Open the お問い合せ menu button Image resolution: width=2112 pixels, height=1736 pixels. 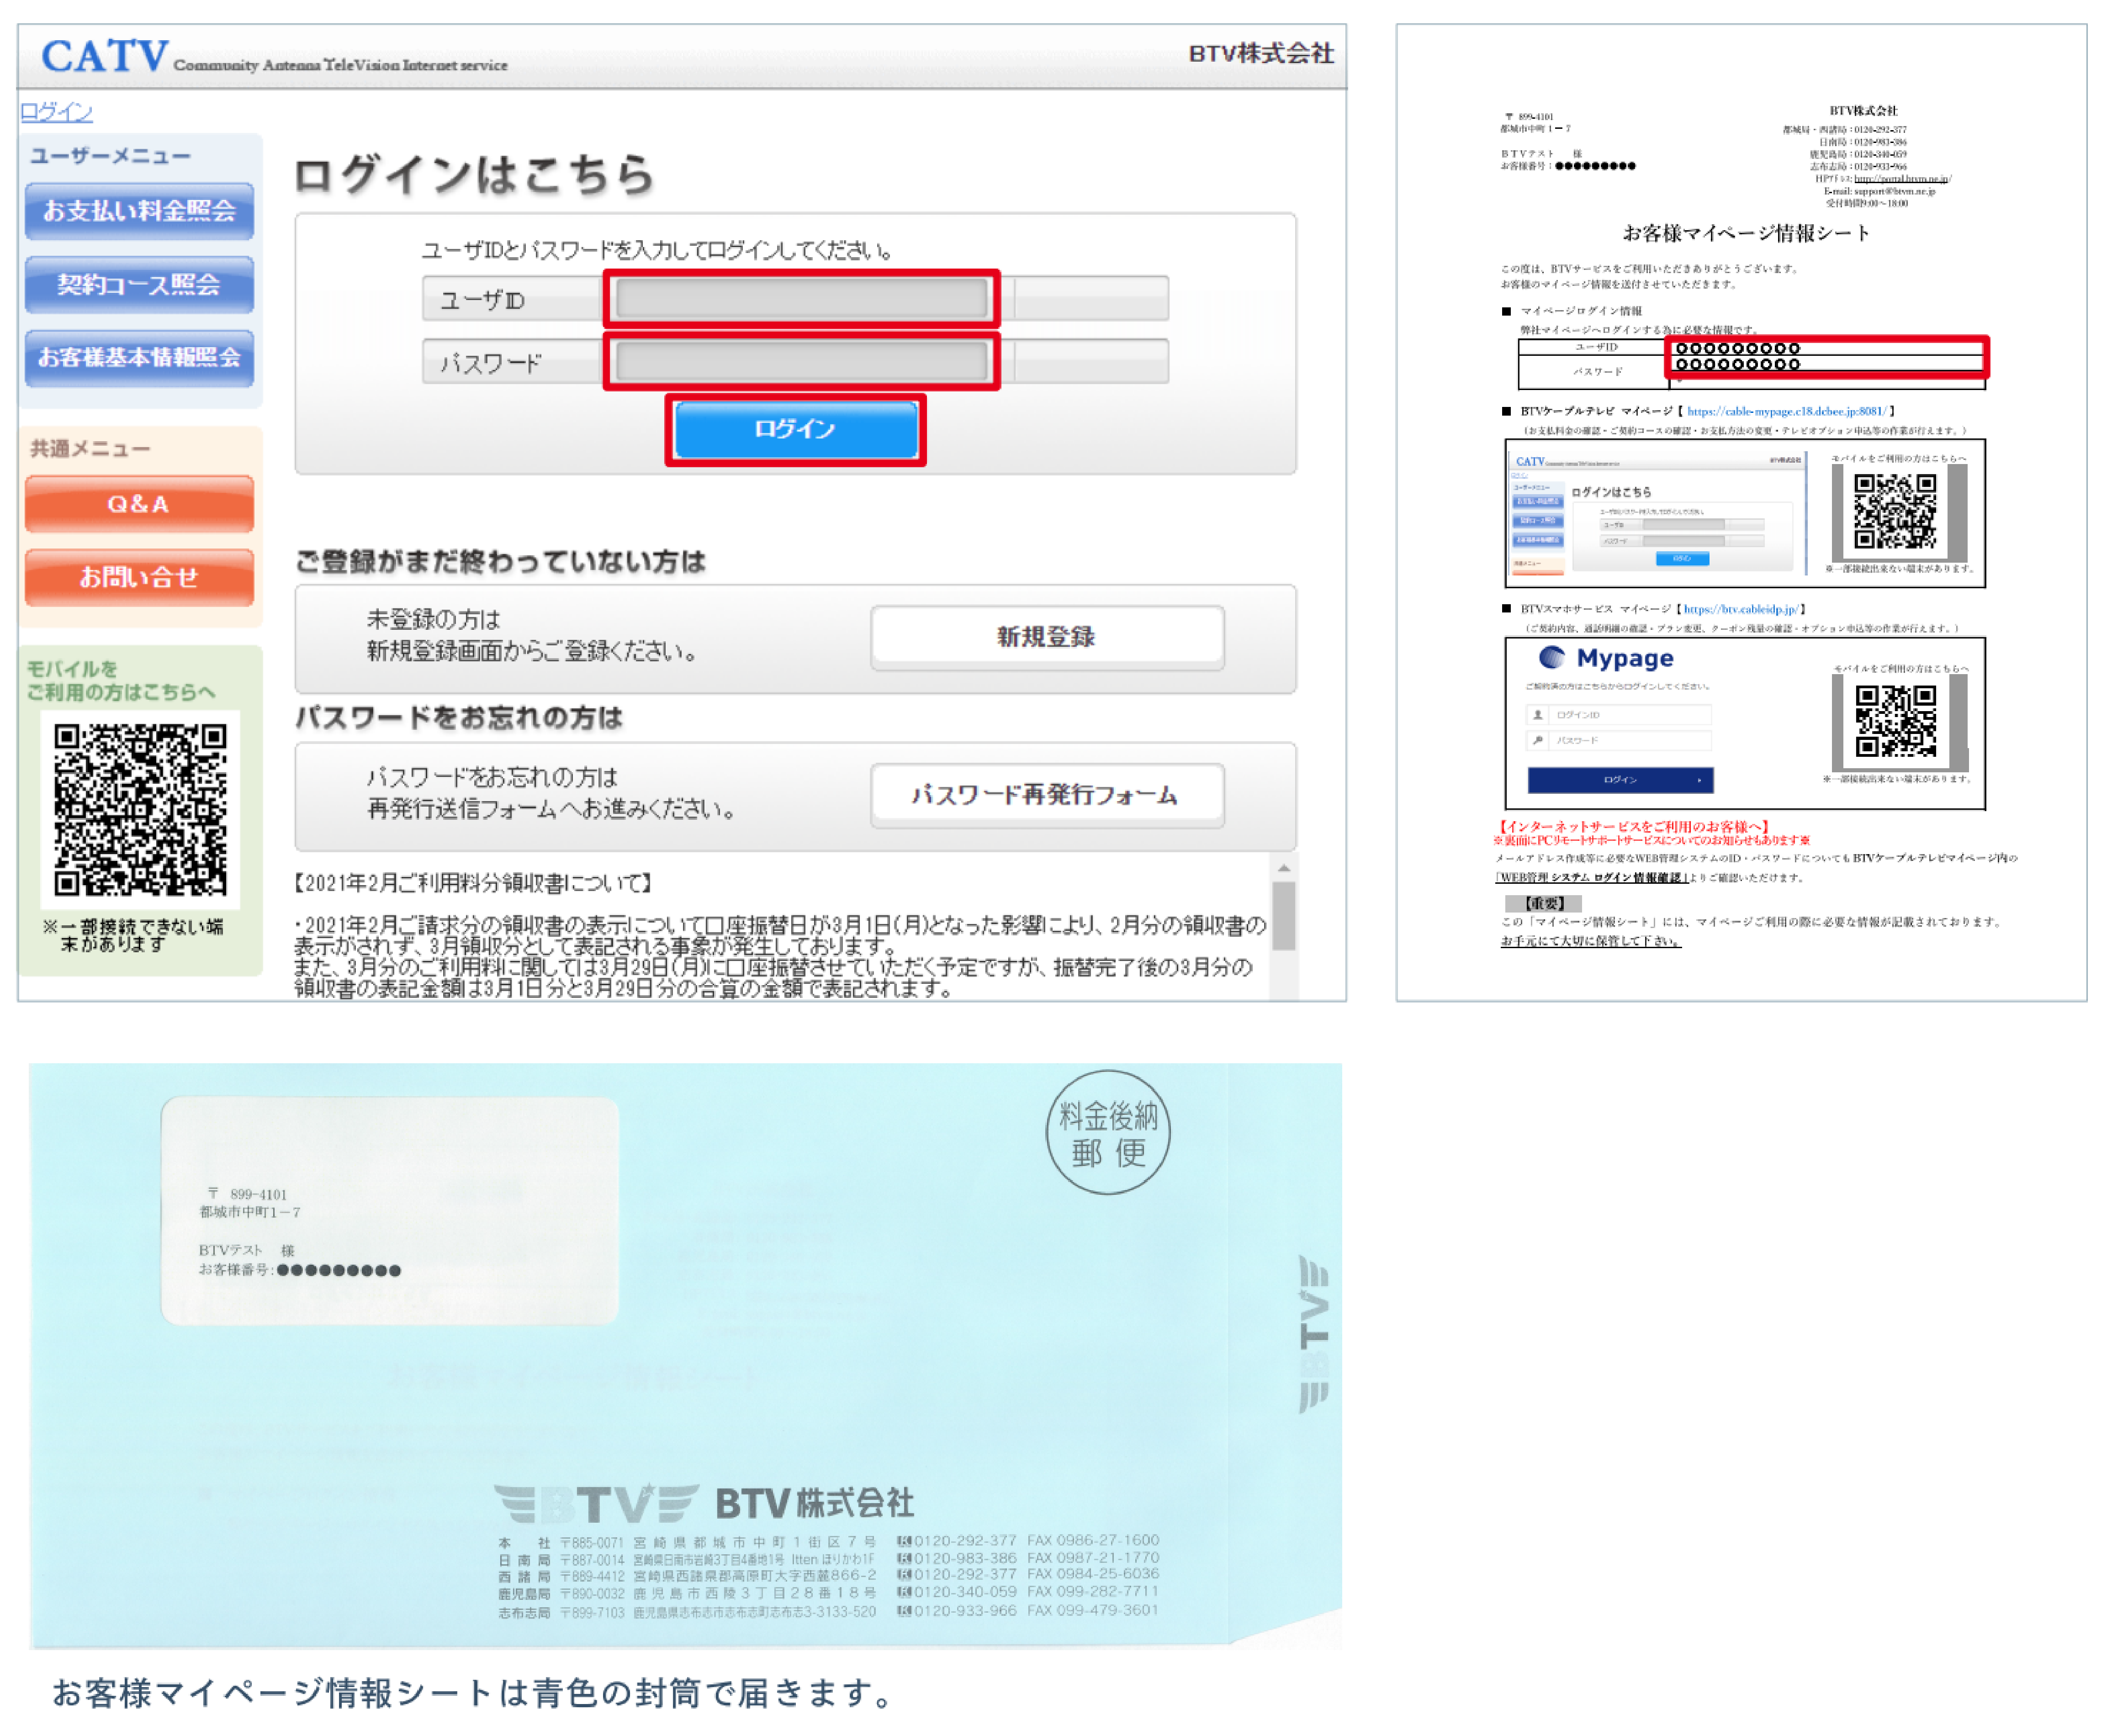point(139,578)
